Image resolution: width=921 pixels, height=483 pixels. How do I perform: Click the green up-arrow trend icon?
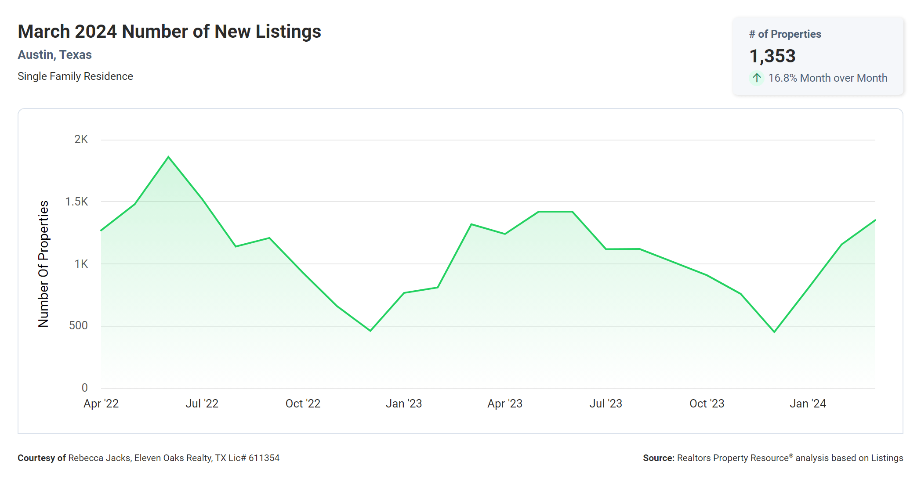tap(756, 78)
